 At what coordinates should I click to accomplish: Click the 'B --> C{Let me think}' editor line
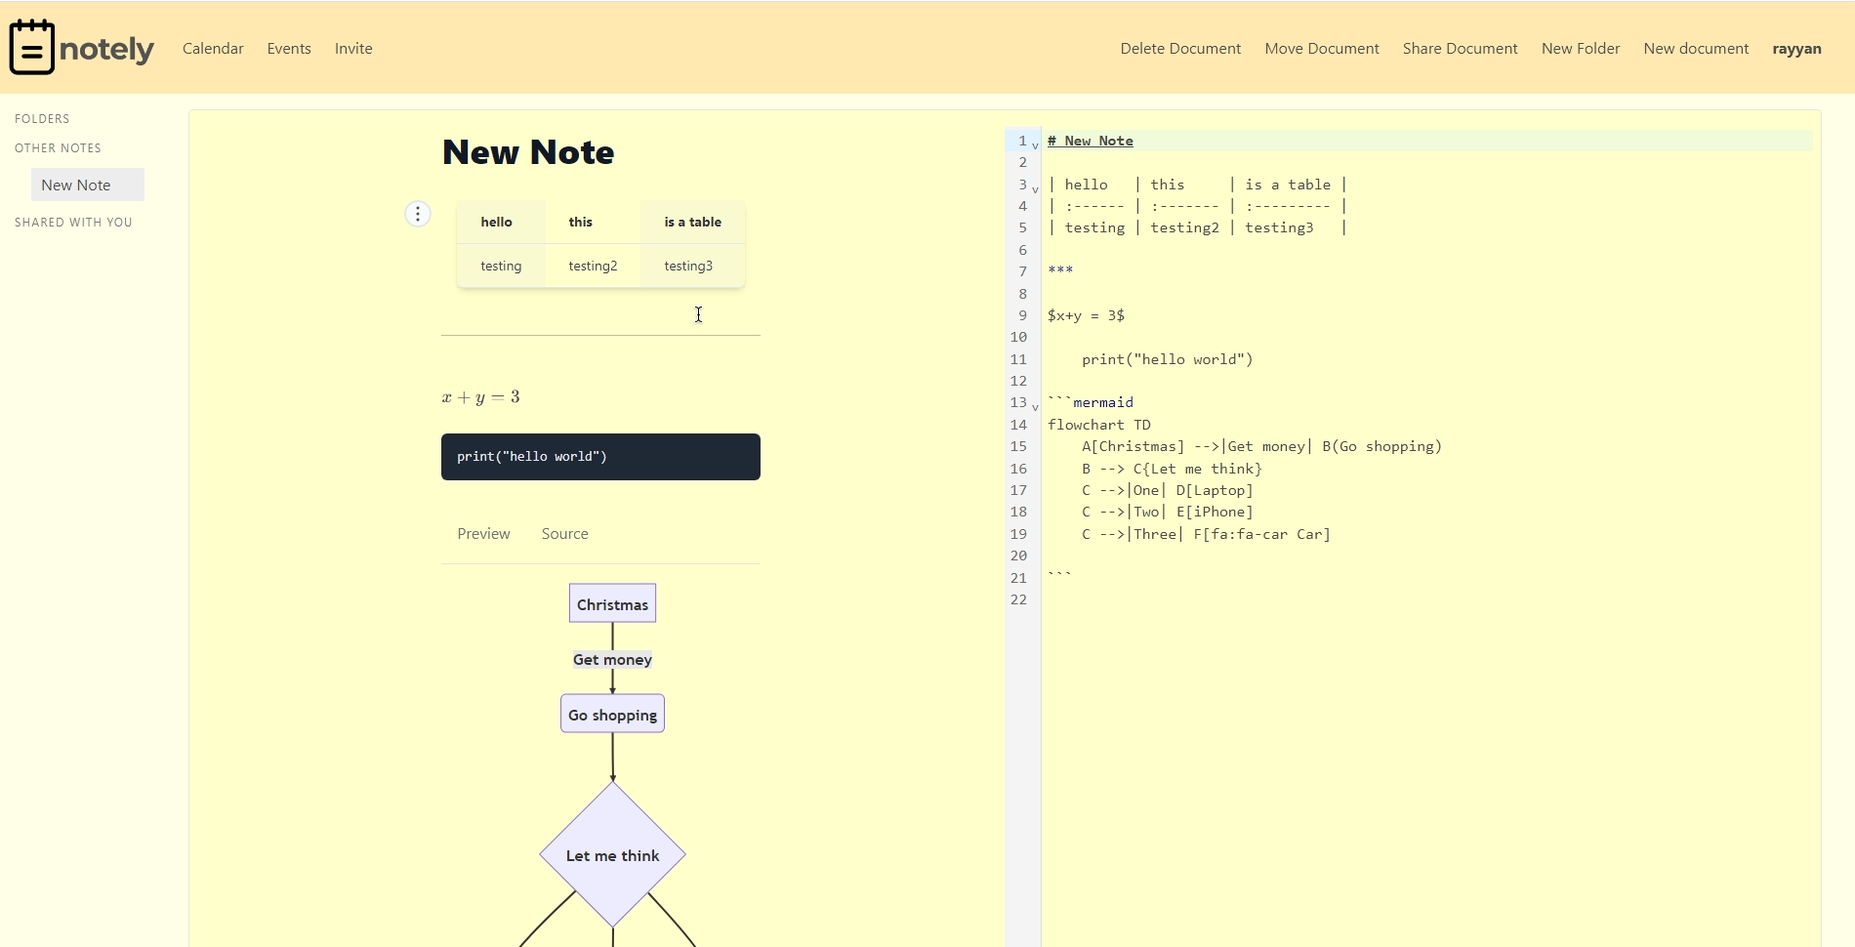tap(1172, 469)
